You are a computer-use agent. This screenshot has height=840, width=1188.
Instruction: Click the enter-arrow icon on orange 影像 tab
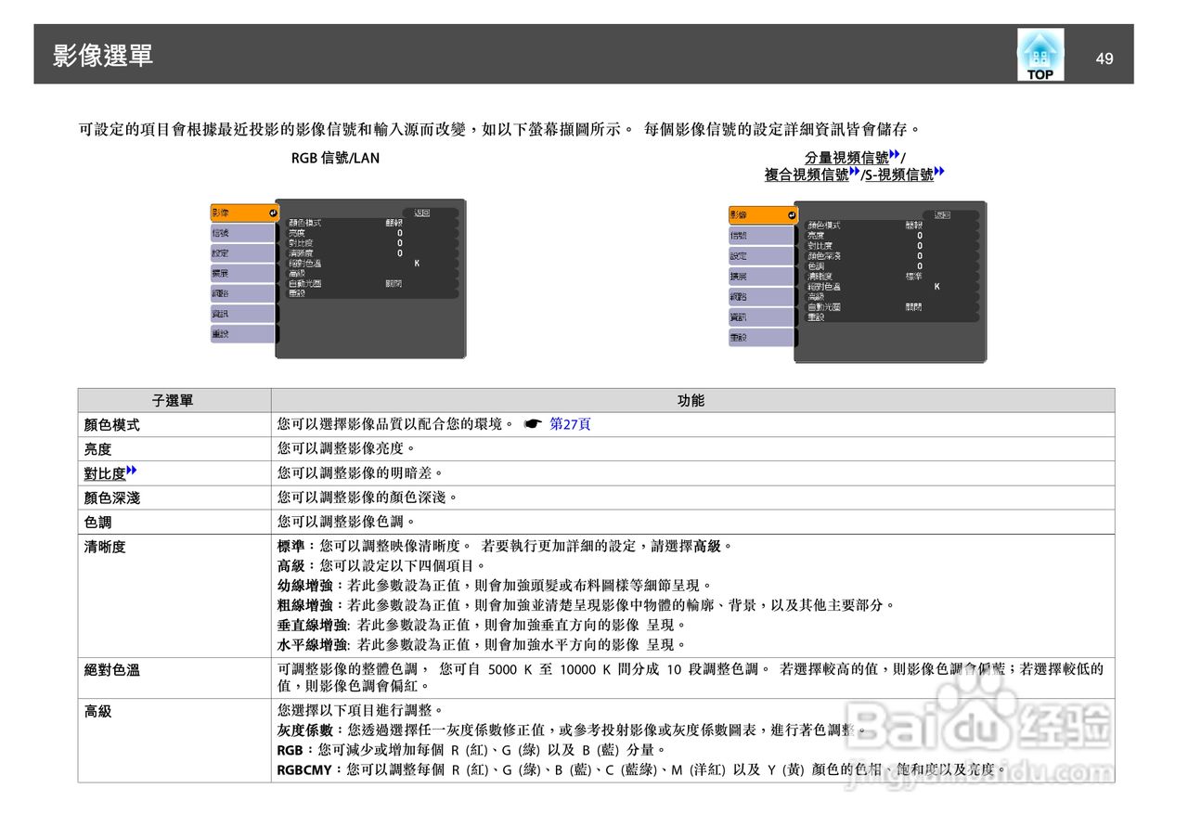click(x=273, y=213)
